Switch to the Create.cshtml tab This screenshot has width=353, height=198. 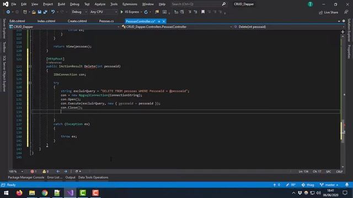[77, 21]
